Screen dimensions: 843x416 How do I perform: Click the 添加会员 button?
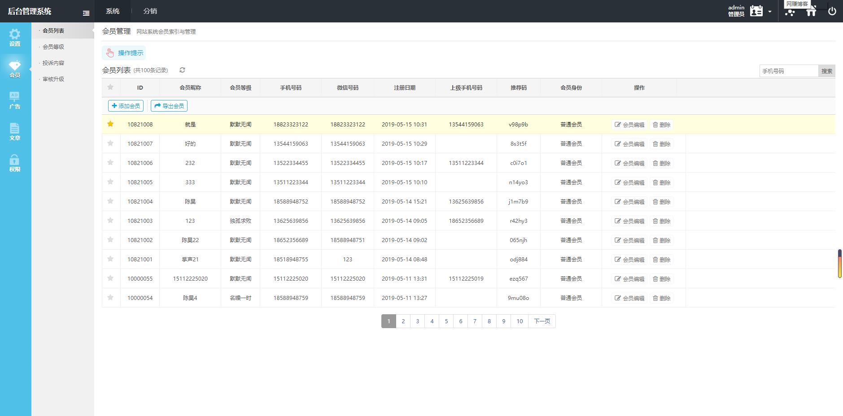coord(126,106)
